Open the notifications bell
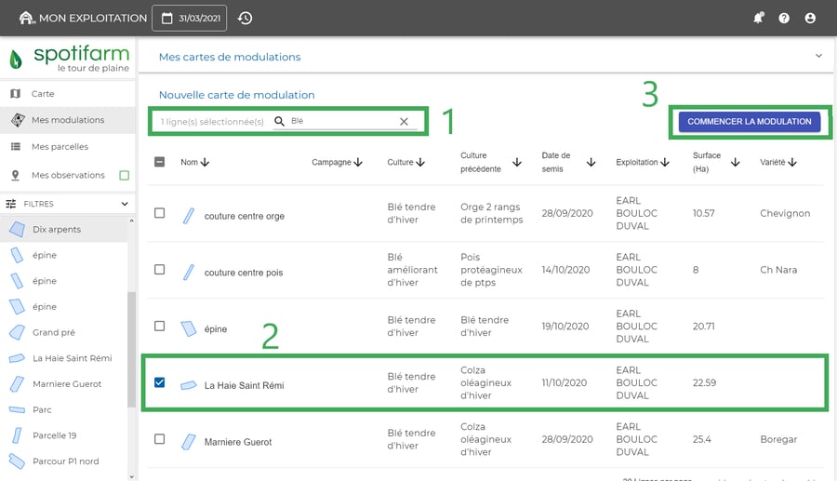The height and width of the screenshot is (481, 837). tap(758, 19)
